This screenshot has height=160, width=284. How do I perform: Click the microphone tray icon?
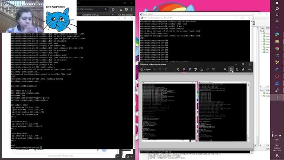[273, 136]
